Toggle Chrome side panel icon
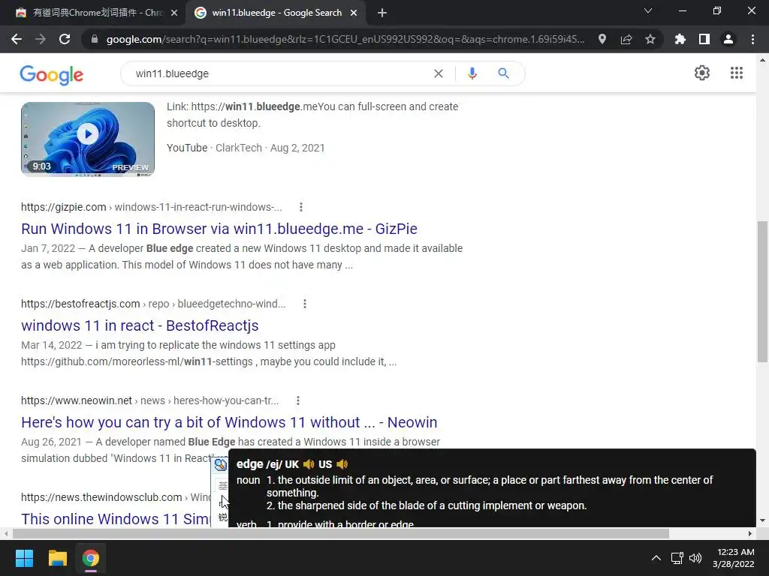Image resolution: width=769 pixels, height=576 pixels. (x=704, y=39)
